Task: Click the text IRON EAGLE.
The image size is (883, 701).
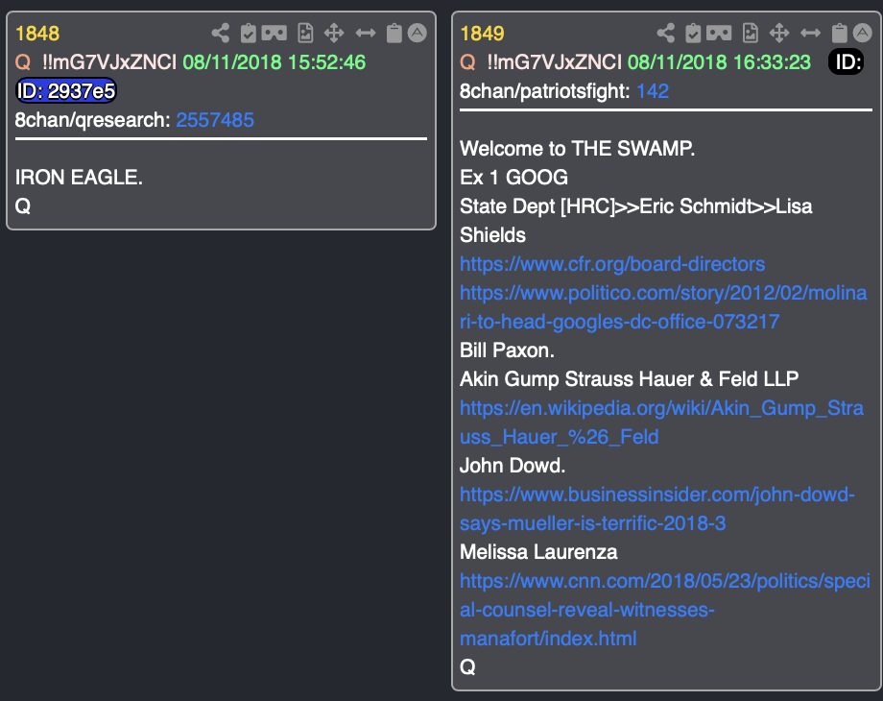Action: click(79, 178)
